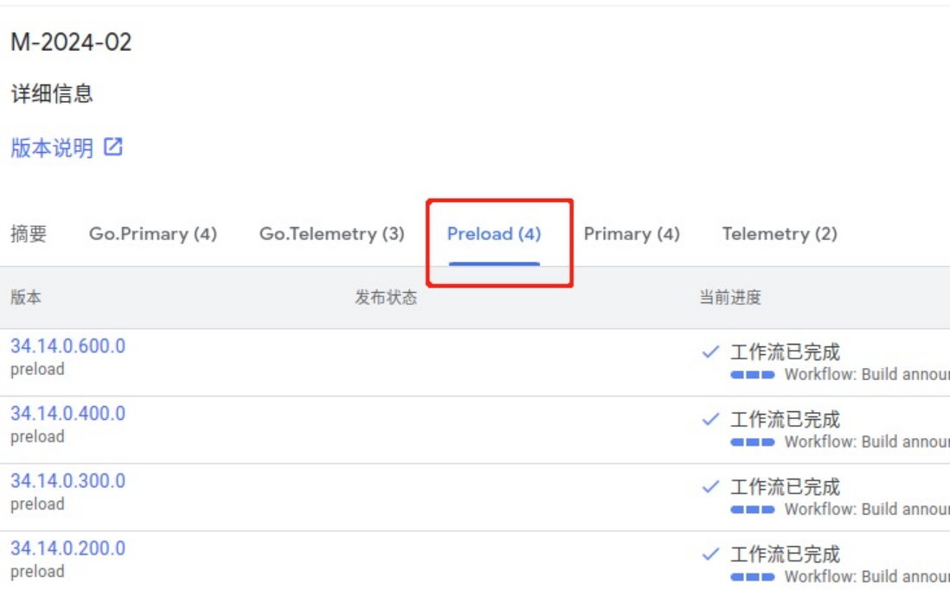Click the external-link icon beside 版本说明
The image size is (950, 590).
(113, 147)
